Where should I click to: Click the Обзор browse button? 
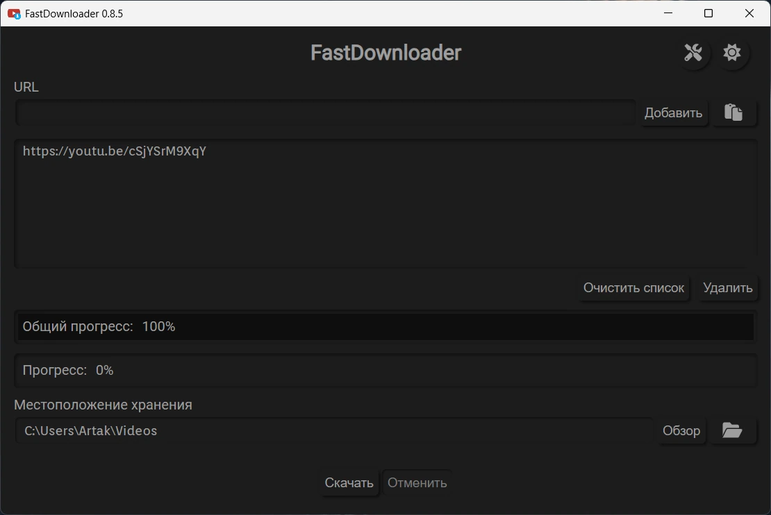point(681,430)
